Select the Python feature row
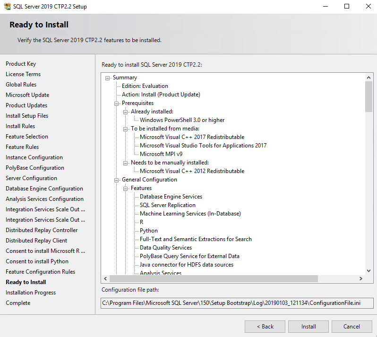 [149, 231]
